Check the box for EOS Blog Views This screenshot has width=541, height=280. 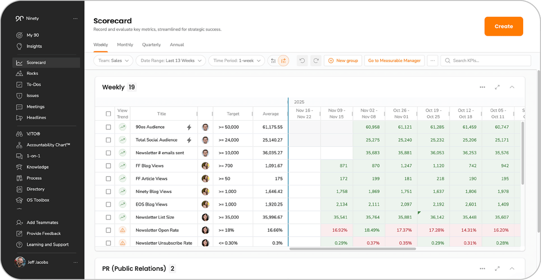tap(108, 204)
